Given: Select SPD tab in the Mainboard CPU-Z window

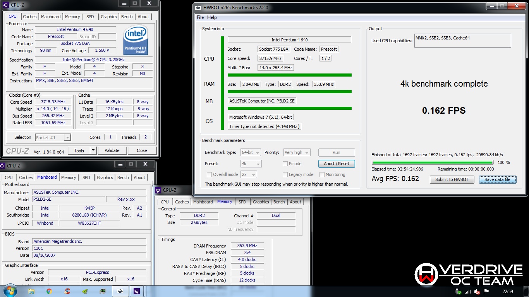Looking at the screenshot, I should click(x=86, y=178).
